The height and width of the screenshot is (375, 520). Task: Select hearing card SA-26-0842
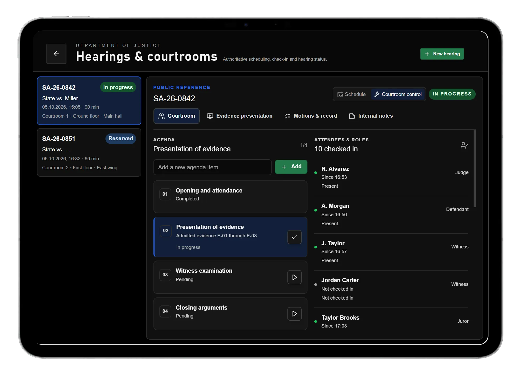89,101
